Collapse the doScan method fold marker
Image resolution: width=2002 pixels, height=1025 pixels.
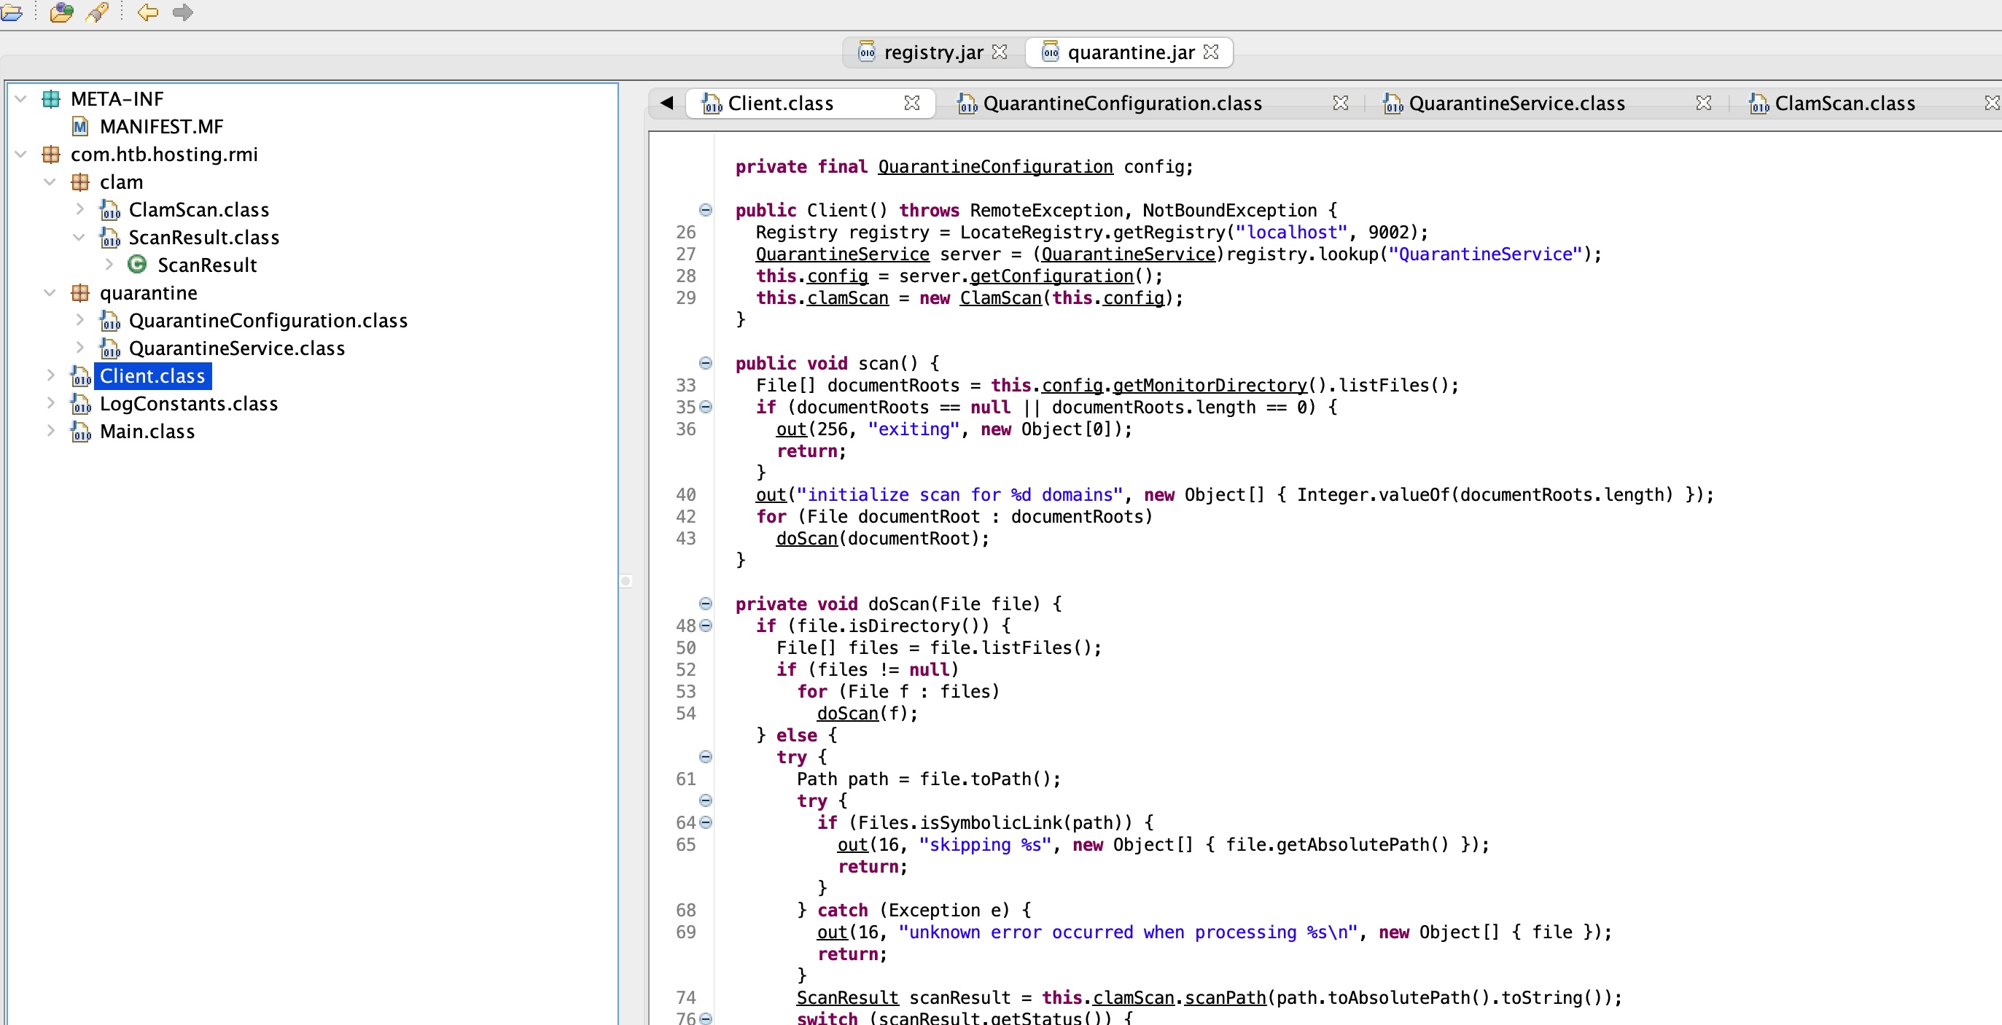click(x=705, y=604)
